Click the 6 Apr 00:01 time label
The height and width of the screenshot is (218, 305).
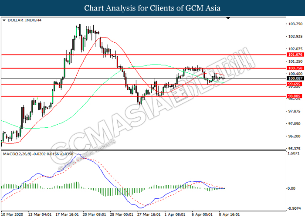pyautogui.click(x=202, y=215)
